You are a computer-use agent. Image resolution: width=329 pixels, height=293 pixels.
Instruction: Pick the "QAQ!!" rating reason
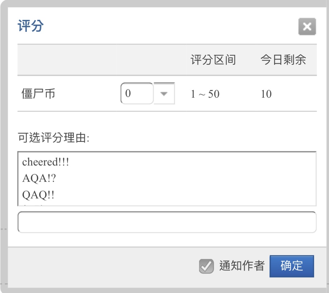tap(39, 195)
